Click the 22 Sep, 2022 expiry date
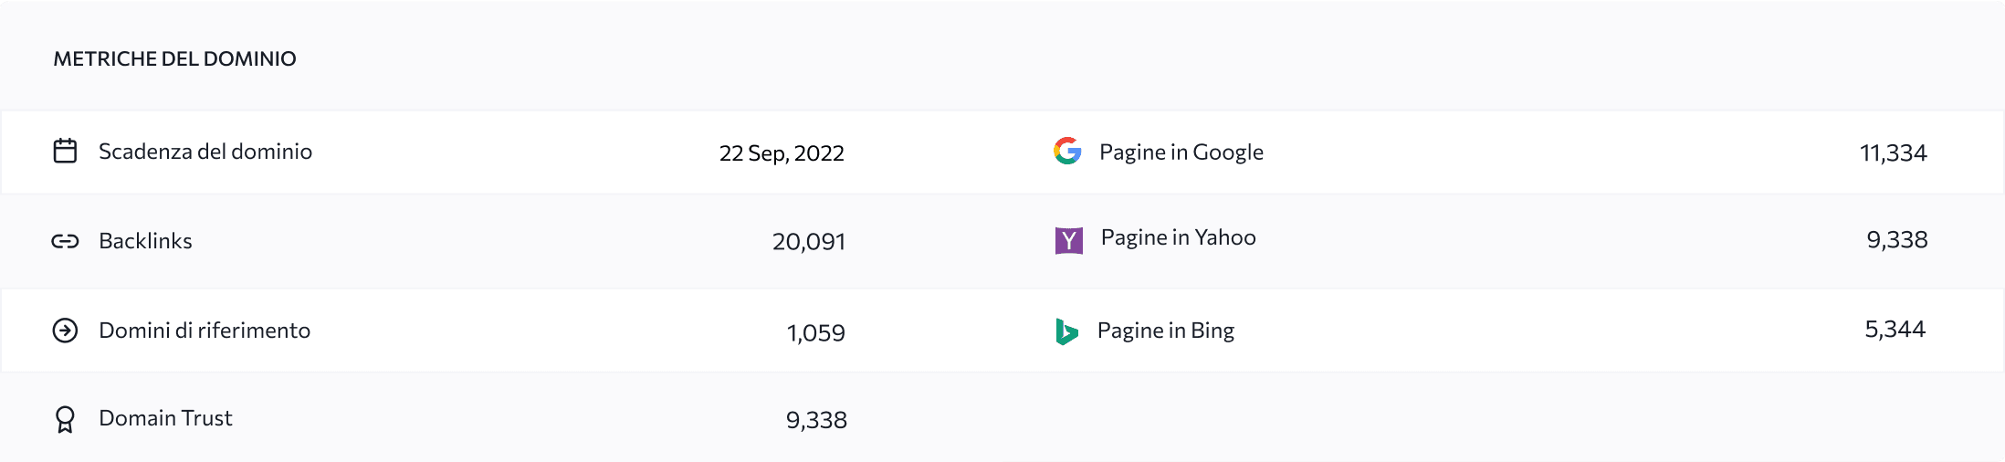This screenshot has height=462, width=2005. 782,153
